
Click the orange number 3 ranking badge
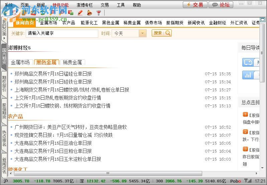(245, 149)
